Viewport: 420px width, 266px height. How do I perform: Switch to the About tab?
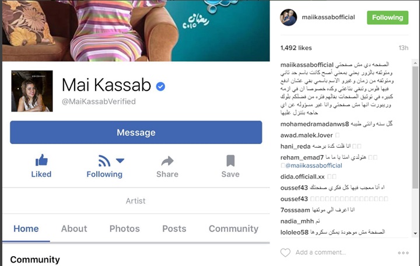point(74,229)
